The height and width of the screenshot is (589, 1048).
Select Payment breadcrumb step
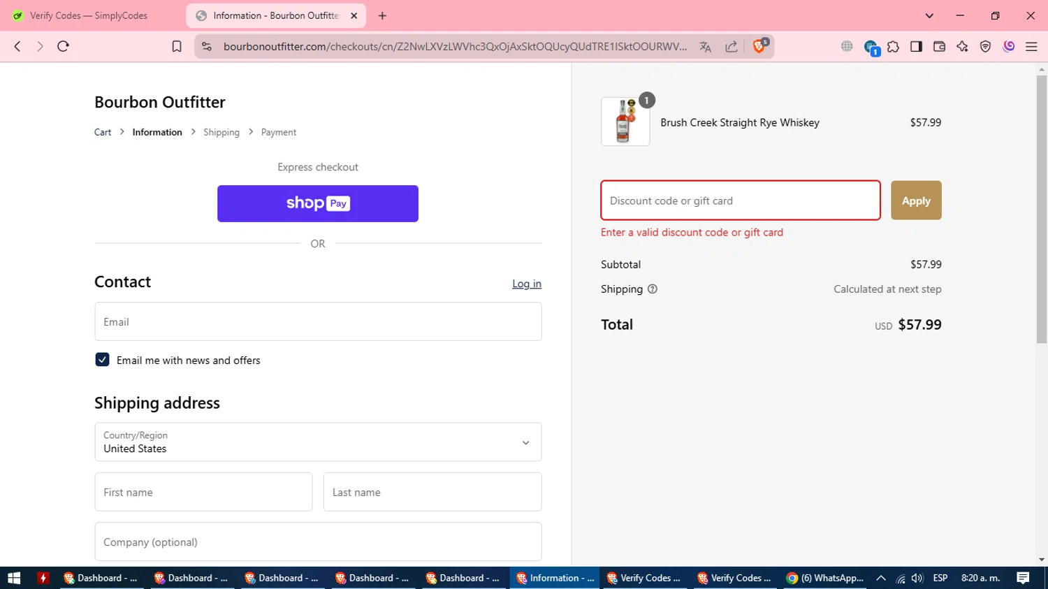[279, 132]
